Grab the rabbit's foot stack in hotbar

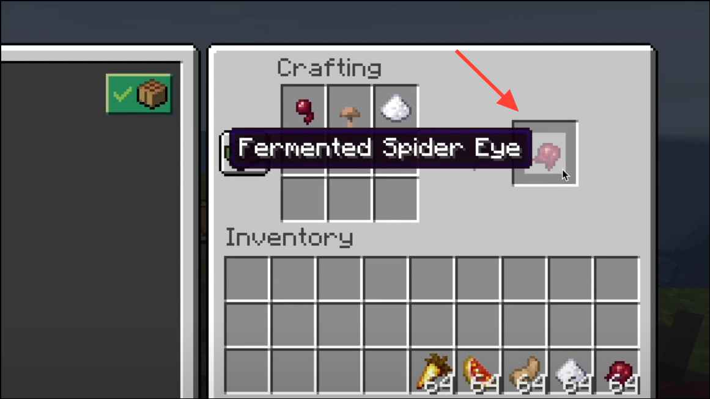[524, 372]
